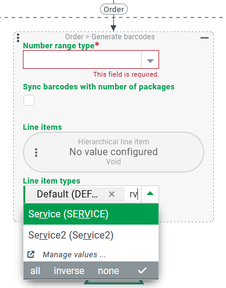
Task: Focus the Number range type input field
Action: click(83, 60)
